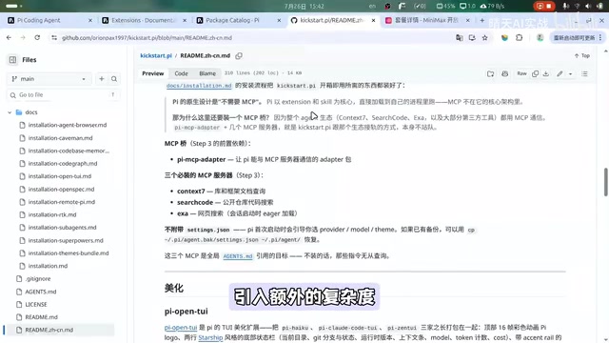Focus the Go to file input
Screen dimensions: 609x343
(63, 95)
